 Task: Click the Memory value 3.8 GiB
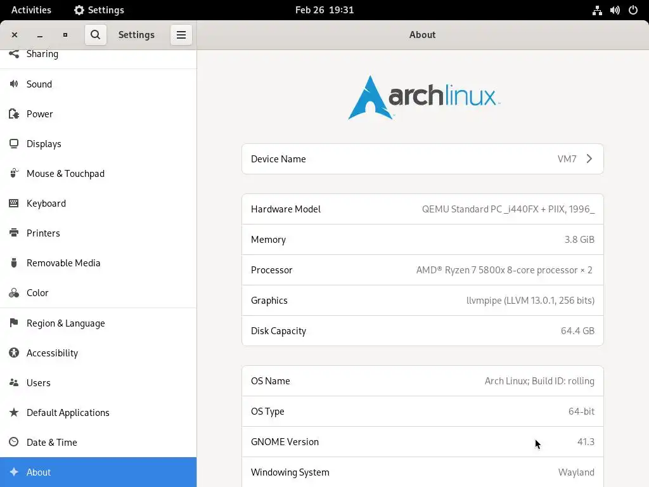pos(579,239)
